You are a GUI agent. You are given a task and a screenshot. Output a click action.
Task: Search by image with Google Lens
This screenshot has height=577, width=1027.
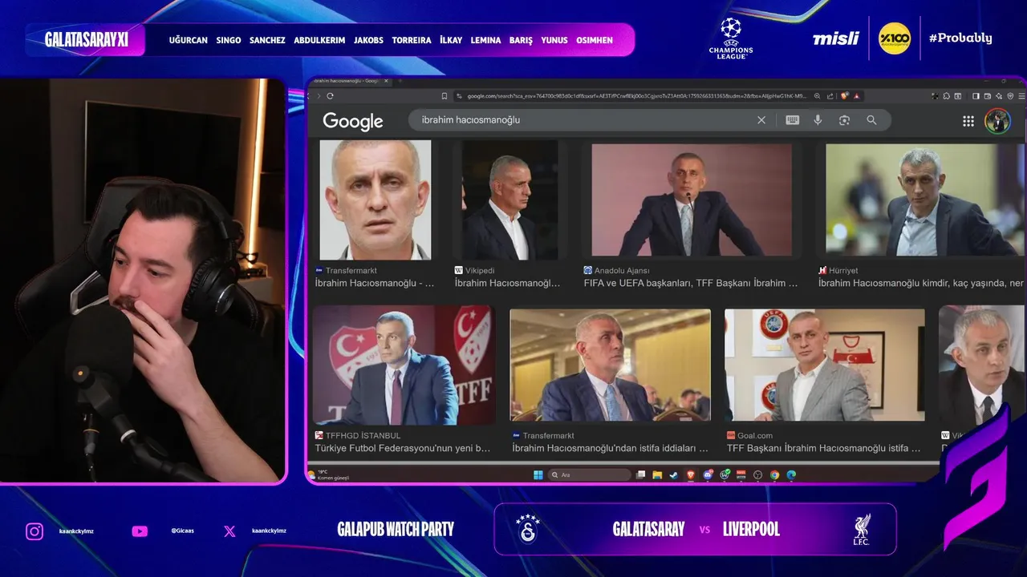pos(844,120)
